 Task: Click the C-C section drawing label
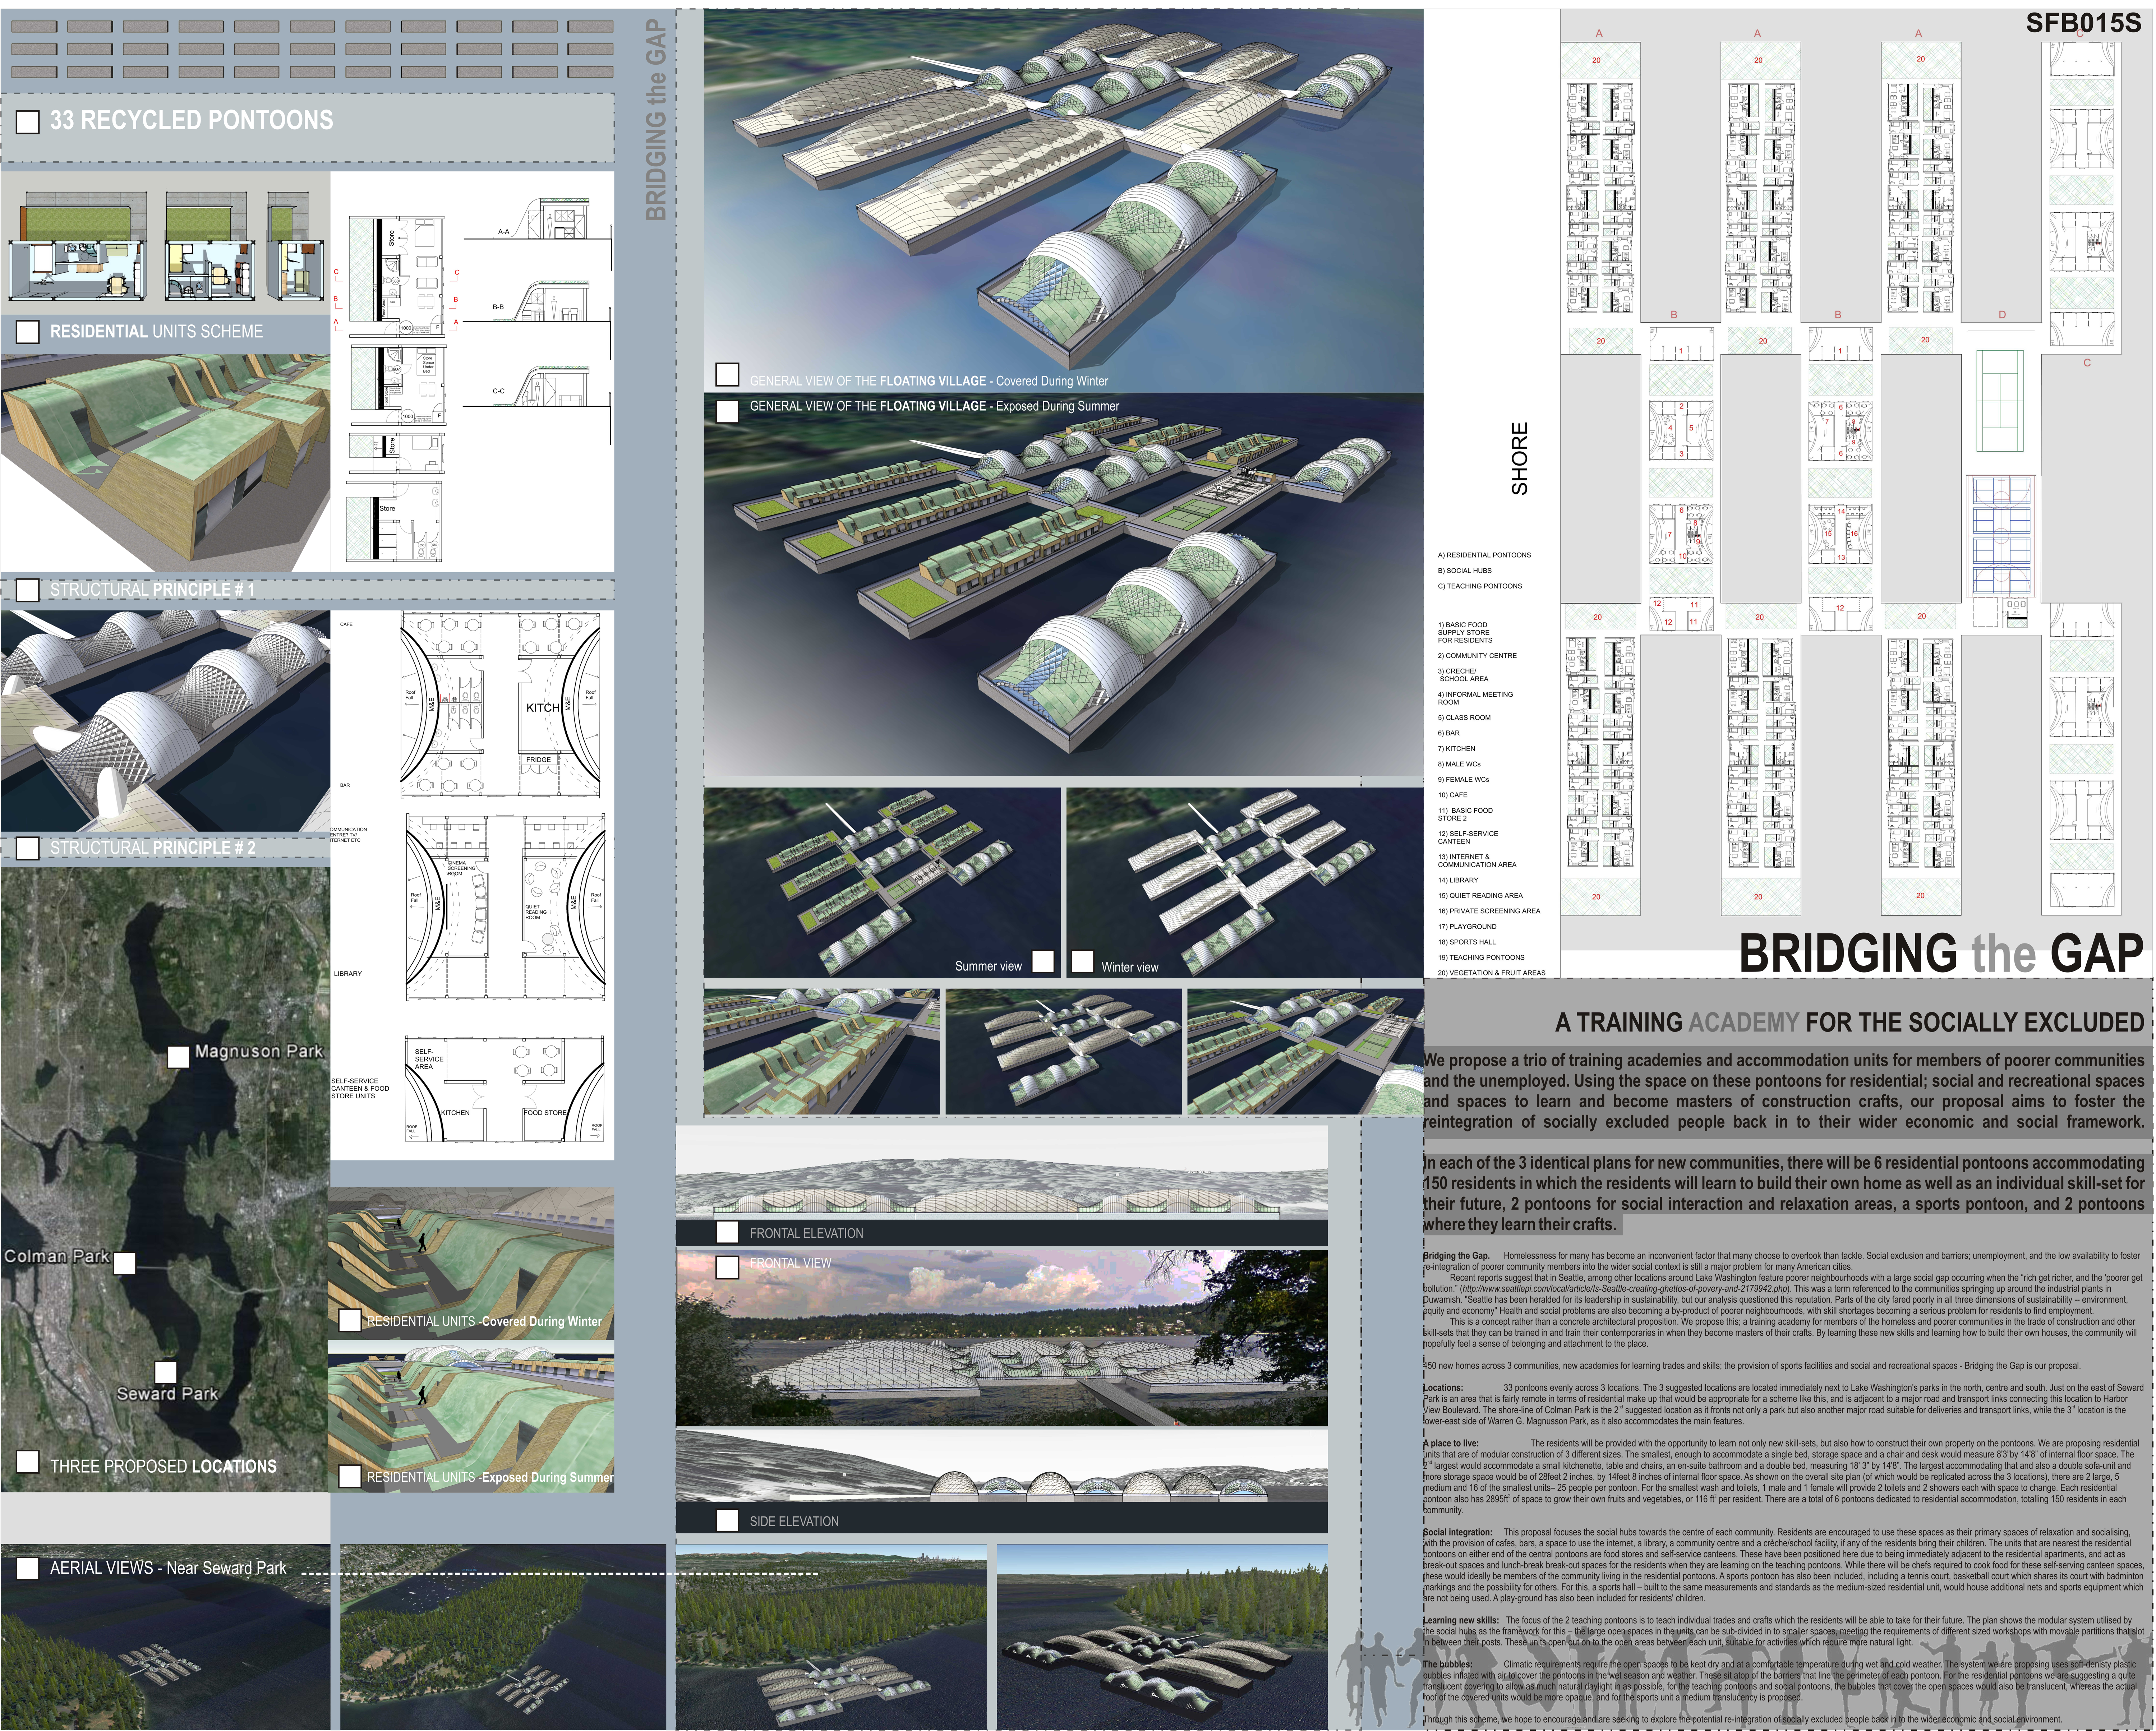[499, 391]
